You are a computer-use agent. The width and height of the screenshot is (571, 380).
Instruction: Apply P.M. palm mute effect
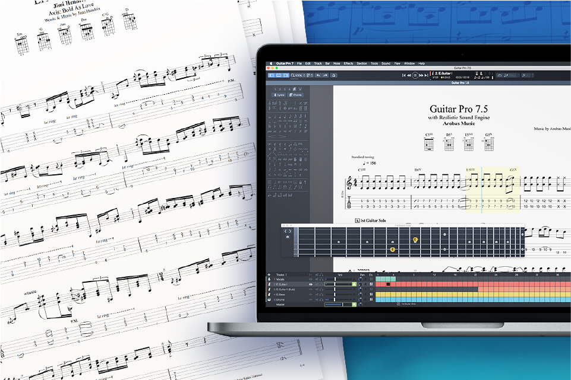tap(301, 144)
